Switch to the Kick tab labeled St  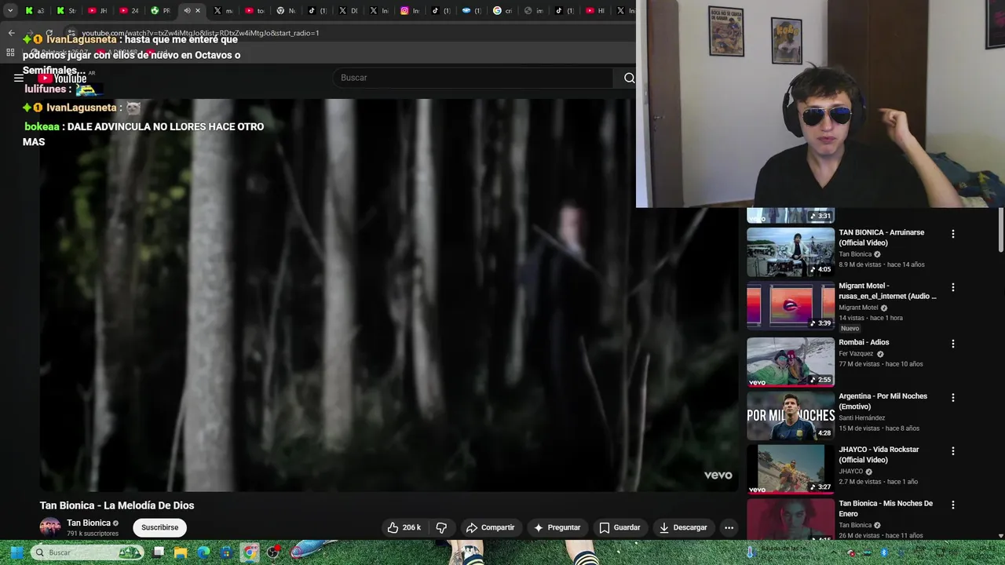pyautogui.click(x=66, y=11)
